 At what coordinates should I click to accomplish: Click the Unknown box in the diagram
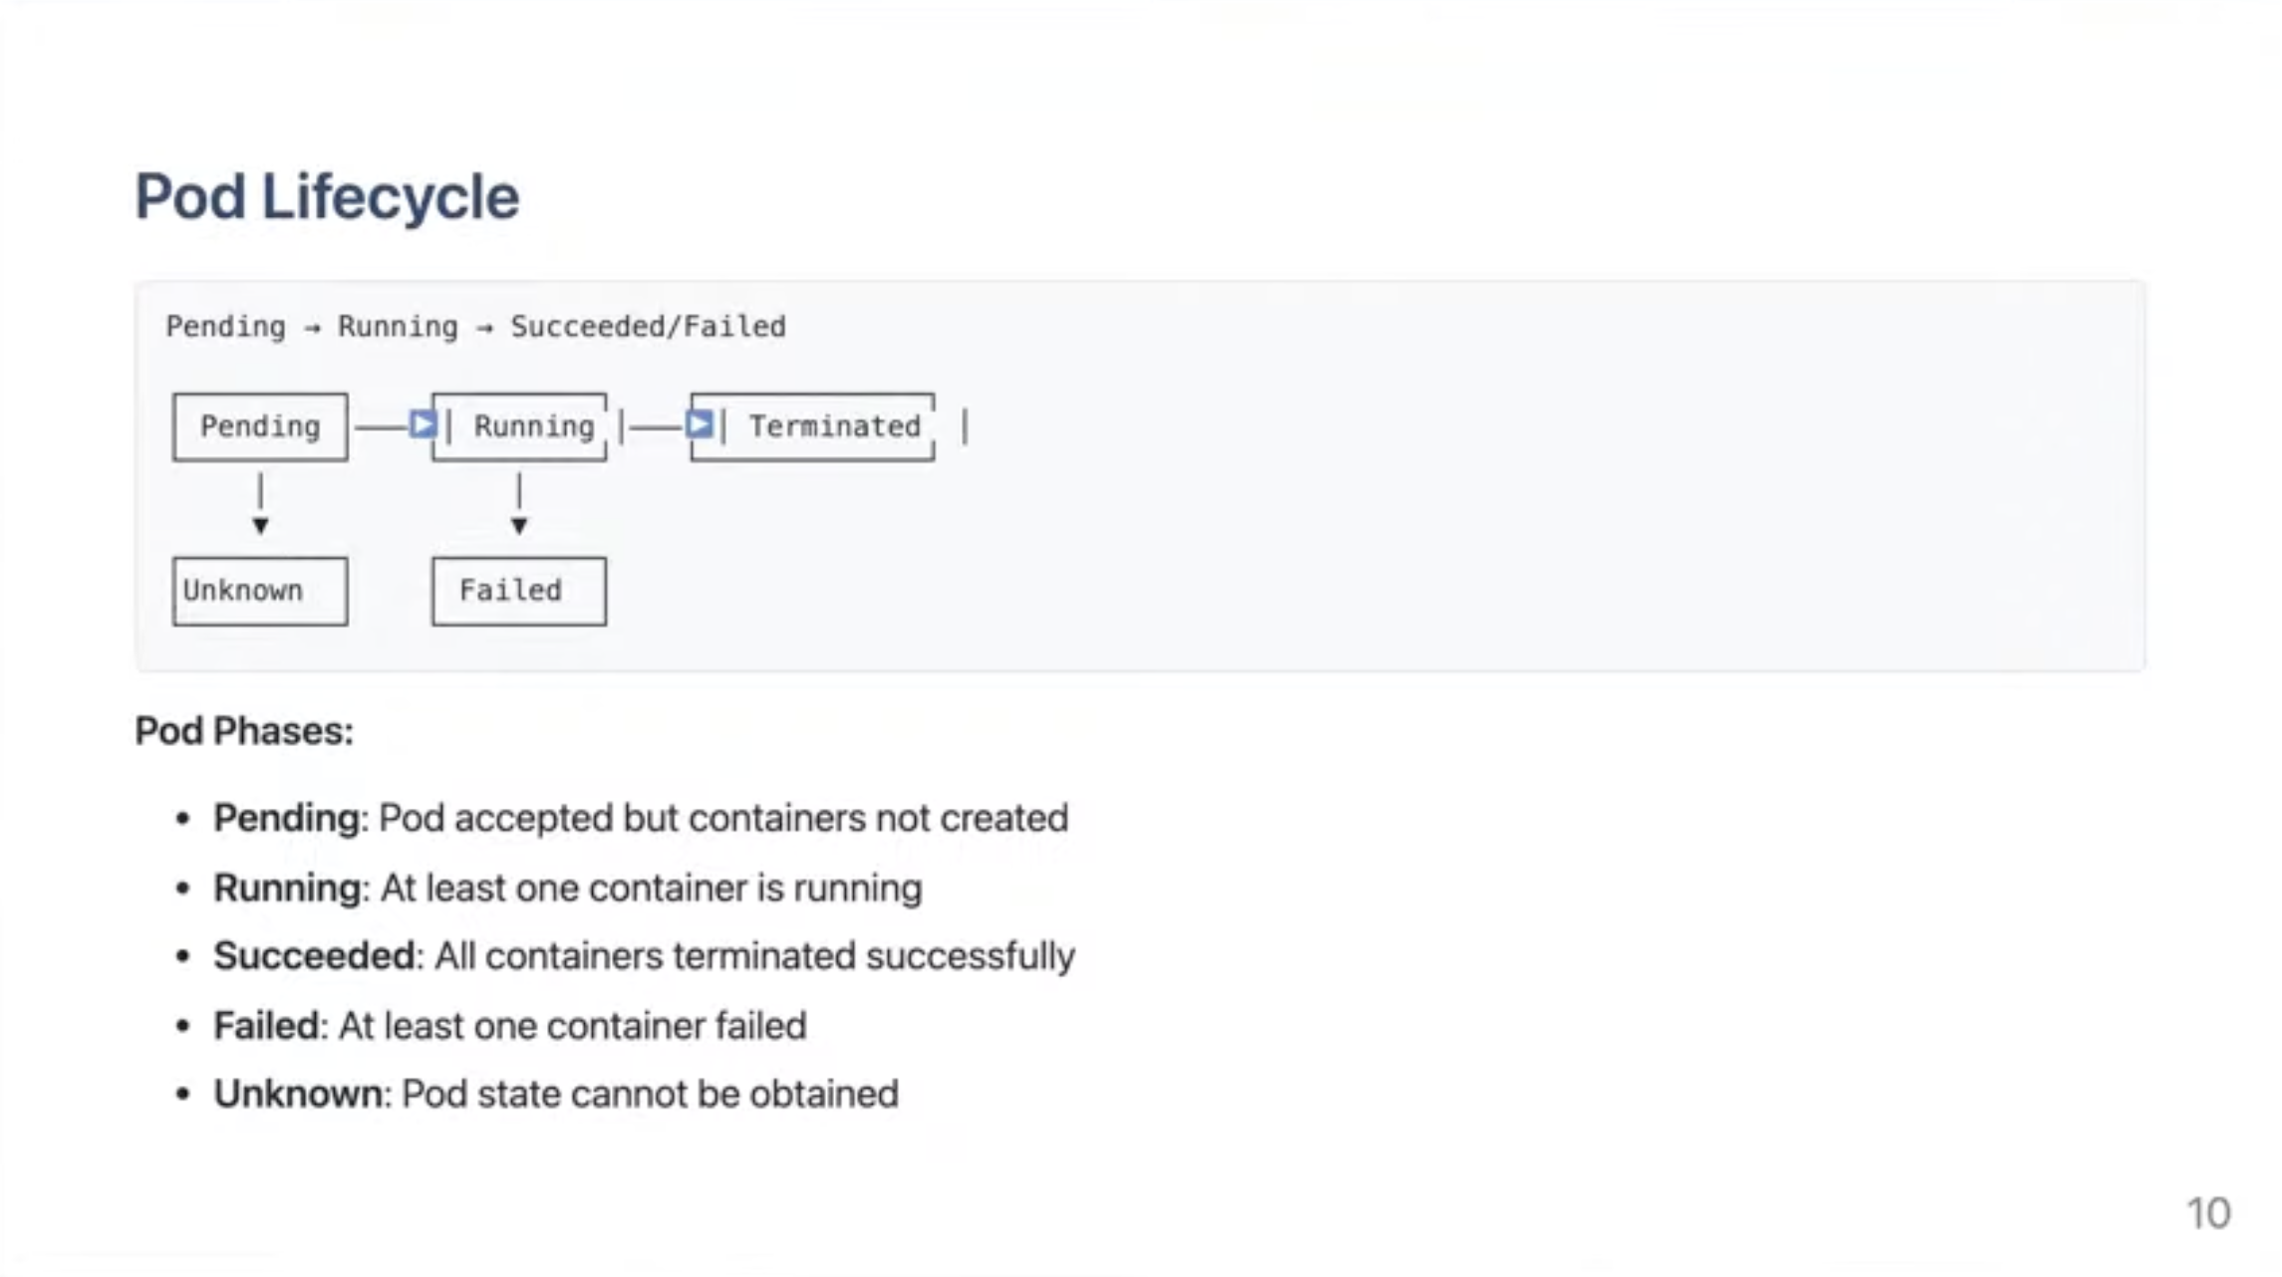coord(260,591)
